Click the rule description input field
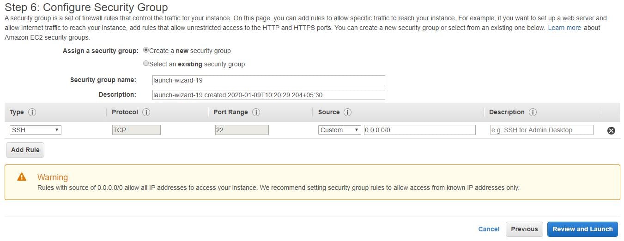624x241 pixels. point(542,130)
